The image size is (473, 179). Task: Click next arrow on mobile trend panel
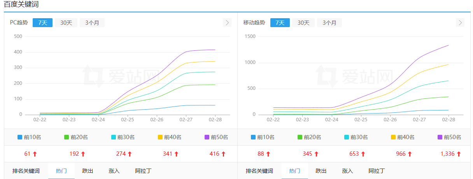tap(461, 23)
